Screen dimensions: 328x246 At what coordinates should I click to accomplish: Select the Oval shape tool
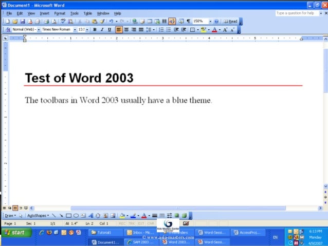(x=76, y=216)
